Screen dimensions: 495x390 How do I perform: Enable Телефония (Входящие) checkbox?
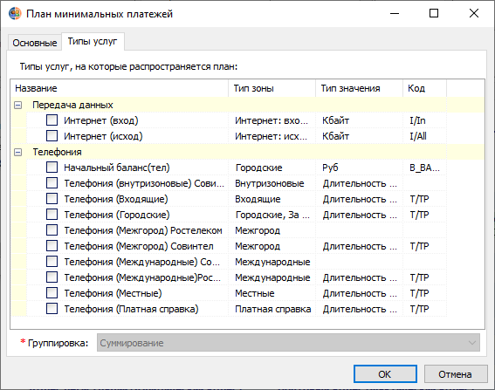(52, 199)
